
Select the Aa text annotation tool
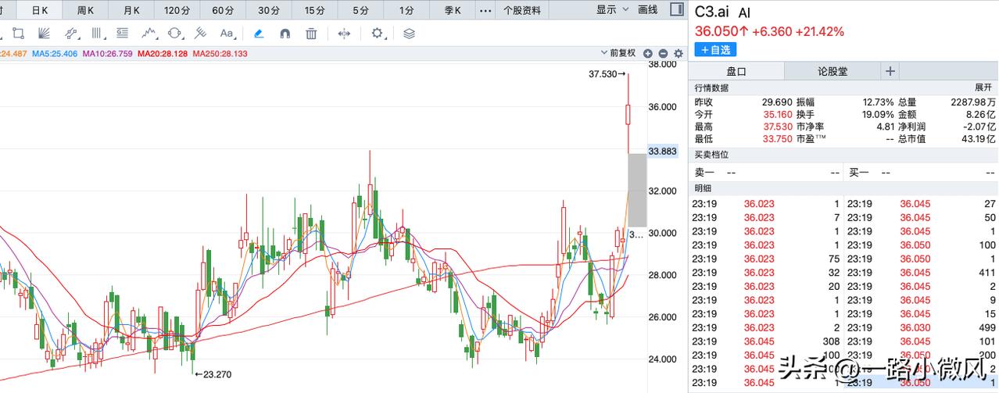(x=227, y=34)
